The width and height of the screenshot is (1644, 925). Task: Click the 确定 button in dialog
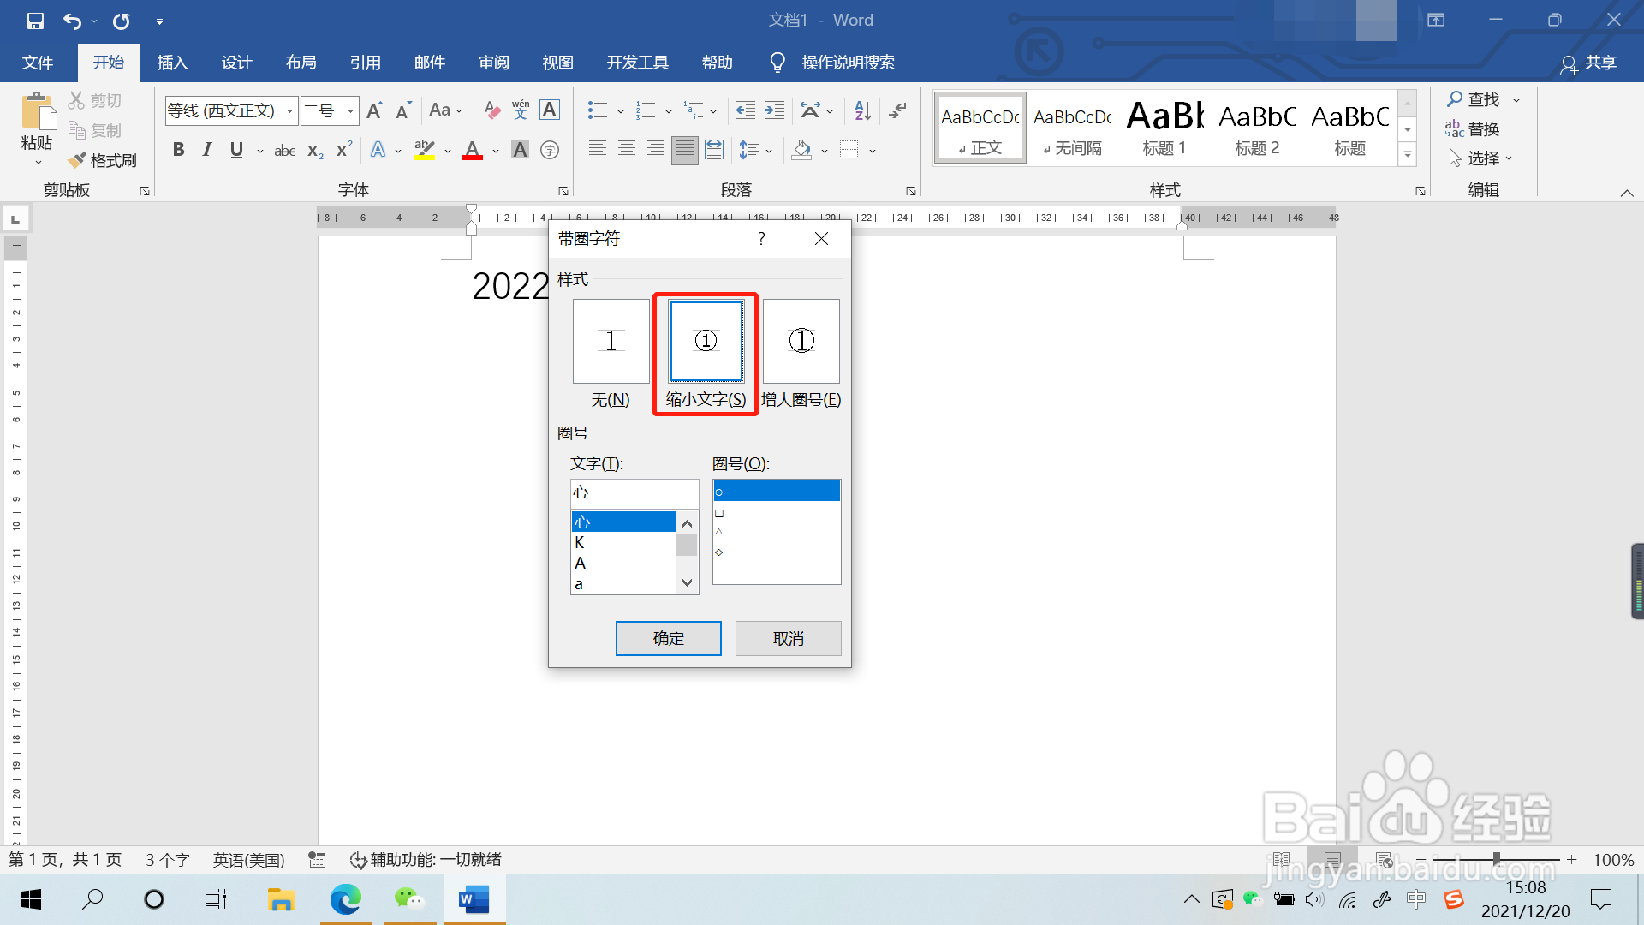(x=668, y=638)
